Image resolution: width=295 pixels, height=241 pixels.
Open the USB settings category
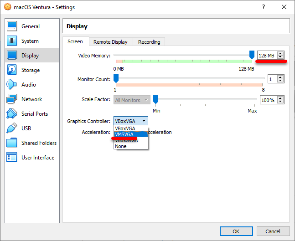[32, 128]
